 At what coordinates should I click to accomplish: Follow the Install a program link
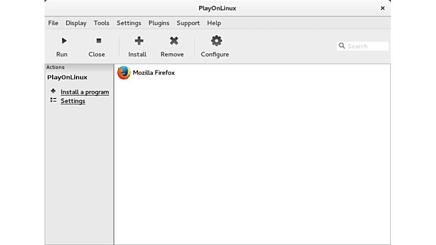pos(85,92)
